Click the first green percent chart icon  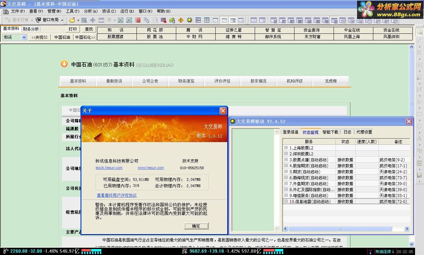[x=121, y=20]
